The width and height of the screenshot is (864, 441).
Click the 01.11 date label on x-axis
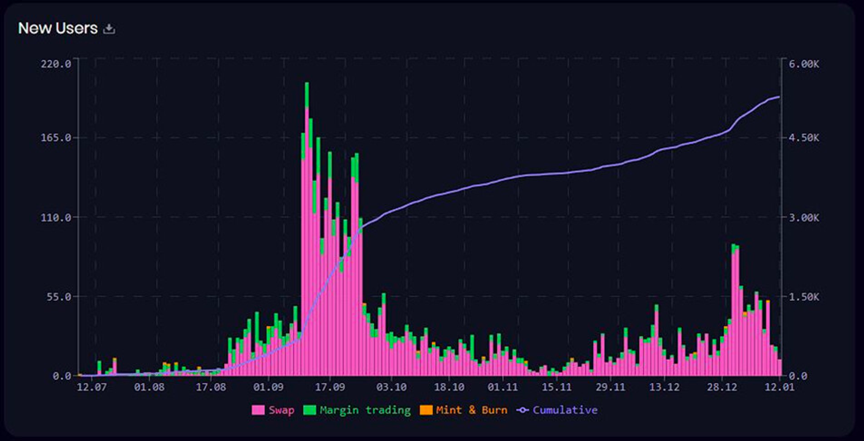pos(503,387)
